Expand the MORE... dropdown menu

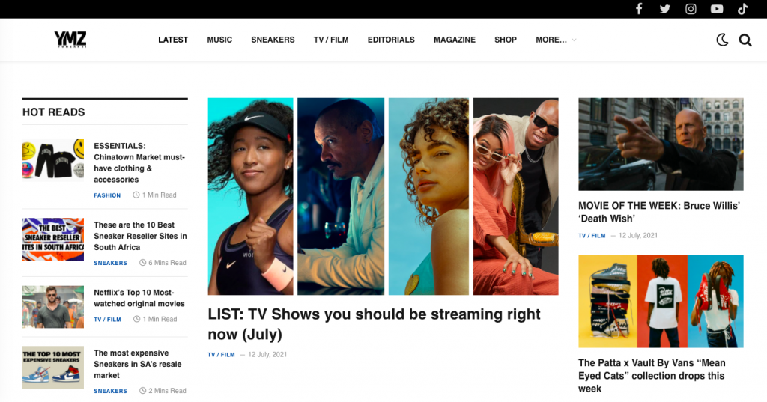pos(551,40)
